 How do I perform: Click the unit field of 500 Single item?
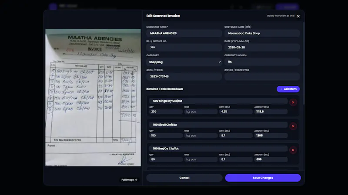201,112
